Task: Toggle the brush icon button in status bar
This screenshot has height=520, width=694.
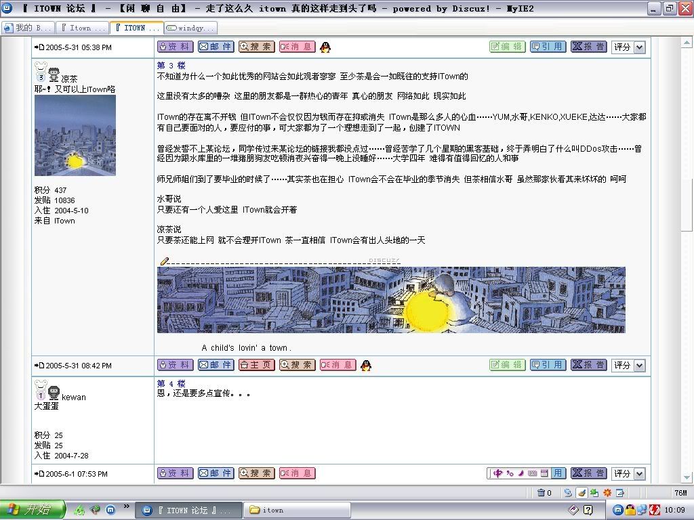Action: [x=581, y=493]
